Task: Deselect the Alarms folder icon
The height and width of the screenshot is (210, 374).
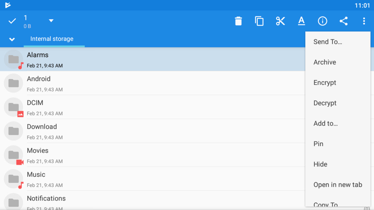Action: coord(14,59)
